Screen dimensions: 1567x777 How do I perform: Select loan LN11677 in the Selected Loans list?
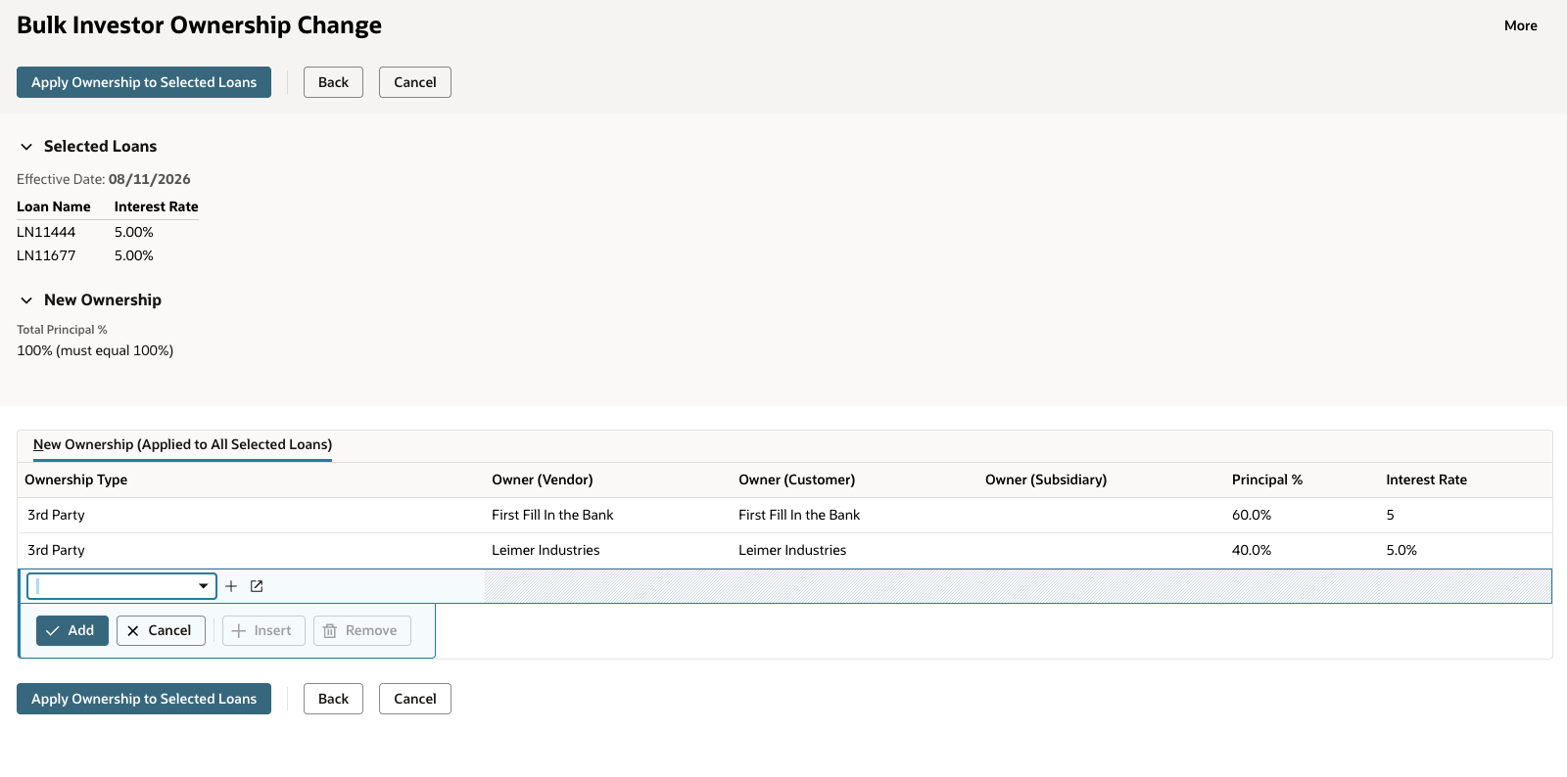pos(46,255)
